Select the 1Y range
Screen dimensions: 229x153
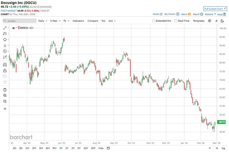[61, 148]
